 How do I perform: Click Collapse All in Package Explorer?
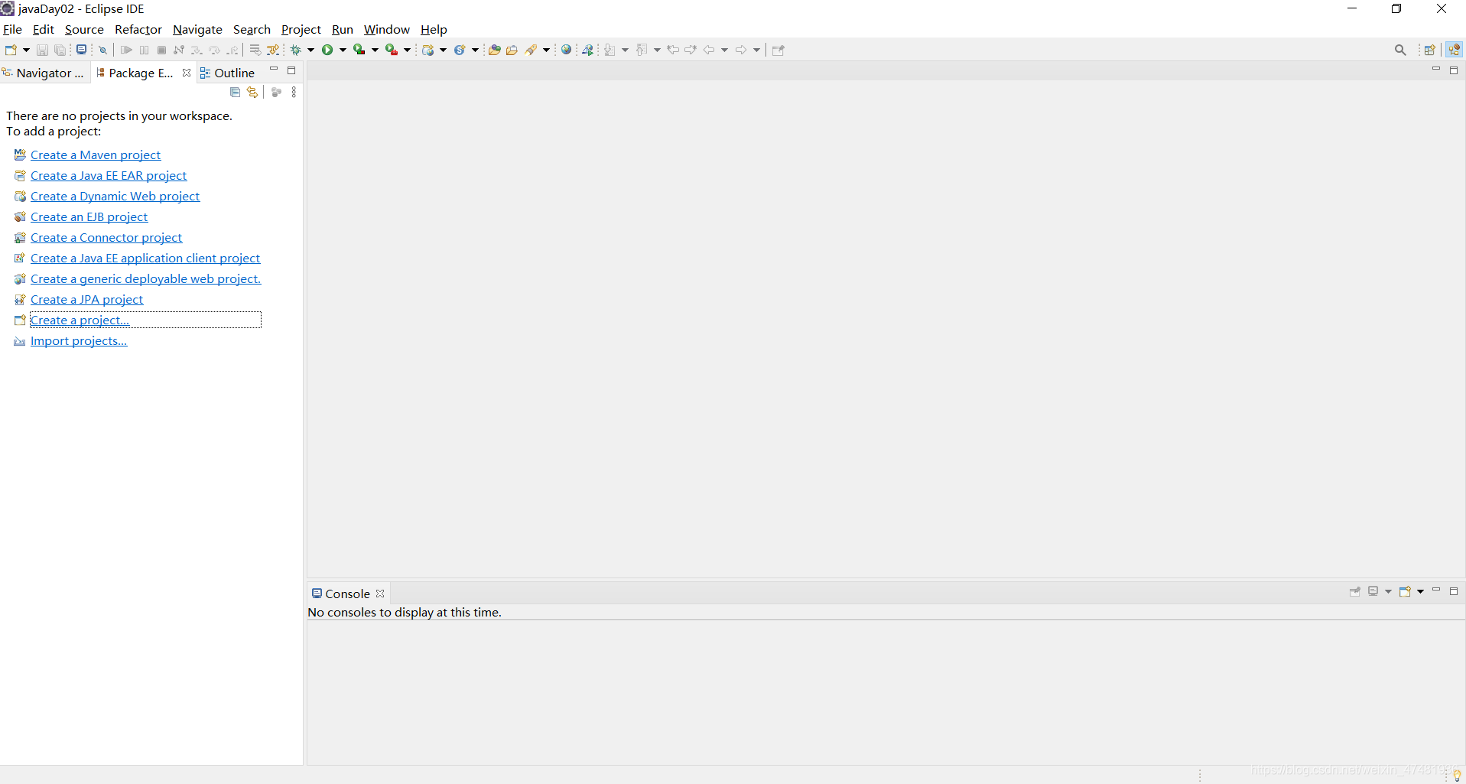pyautogui.click(x=236, y=93)
